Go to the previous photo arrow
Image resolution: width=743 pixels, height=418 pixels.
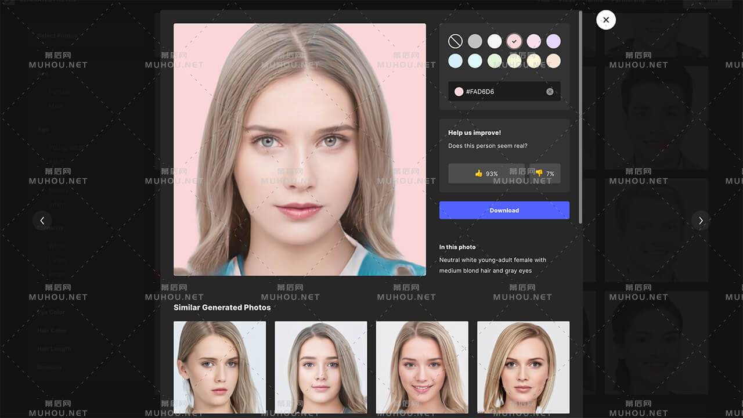point(42,220)
